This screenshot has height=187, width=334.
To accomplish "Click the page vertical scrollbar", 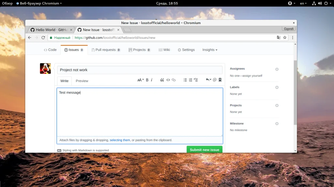I will coord(295,93).
